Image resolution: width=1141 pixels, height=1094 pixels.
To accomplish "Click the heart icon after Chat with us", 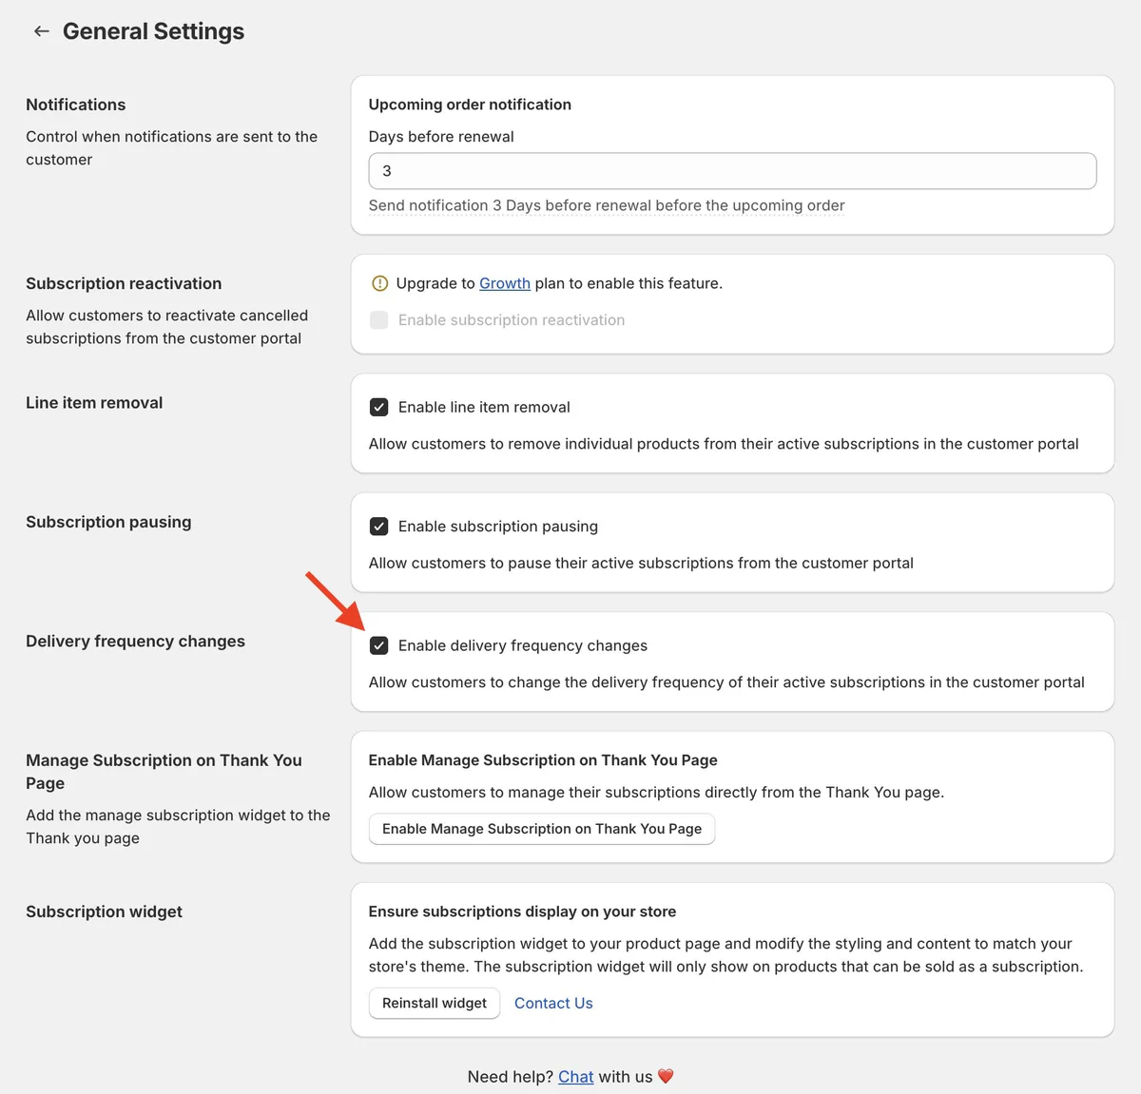I will tap(666, 1076).
